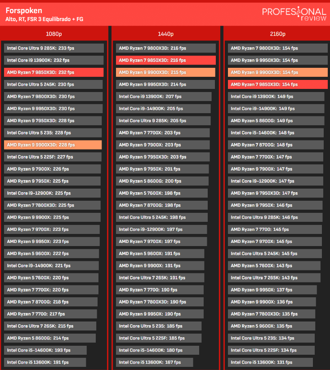330x370 pixels.
Task: Click Intel Core i5 13600K 191 fps bar
Action: pos(45,362)
